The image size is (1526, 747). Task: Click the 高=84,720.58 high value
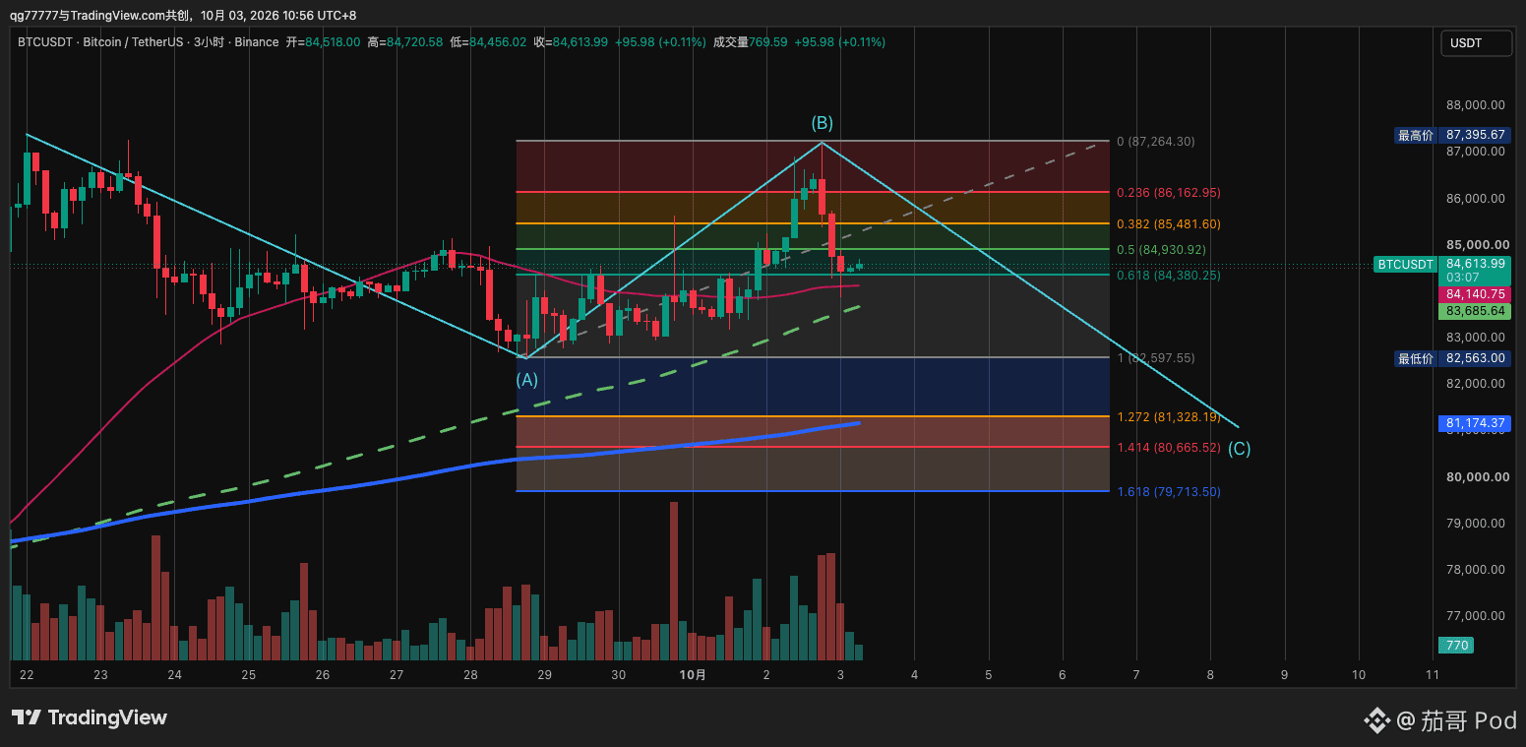[405, 42]
